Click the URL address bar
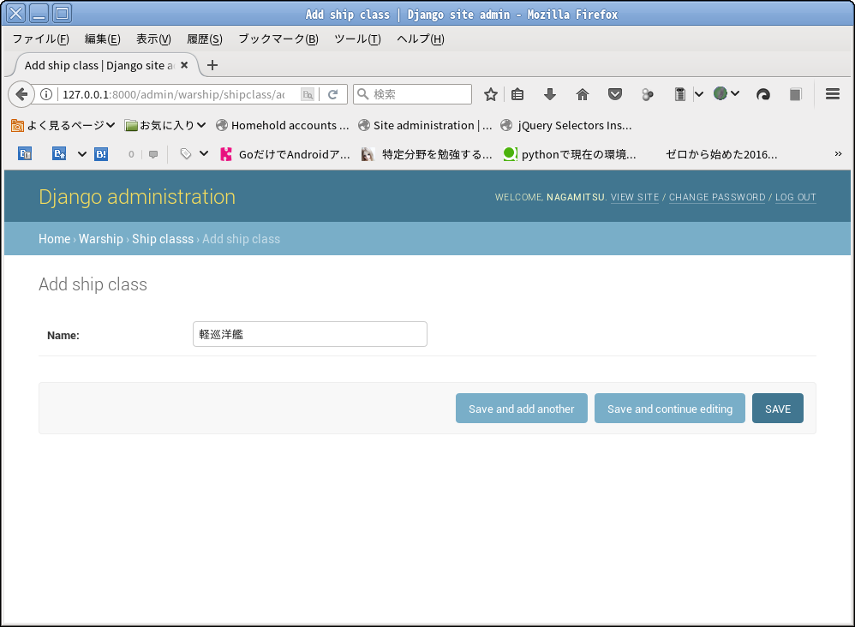Image resolution: width=855 pixels, height=627 pixels. tap(173, 94)
